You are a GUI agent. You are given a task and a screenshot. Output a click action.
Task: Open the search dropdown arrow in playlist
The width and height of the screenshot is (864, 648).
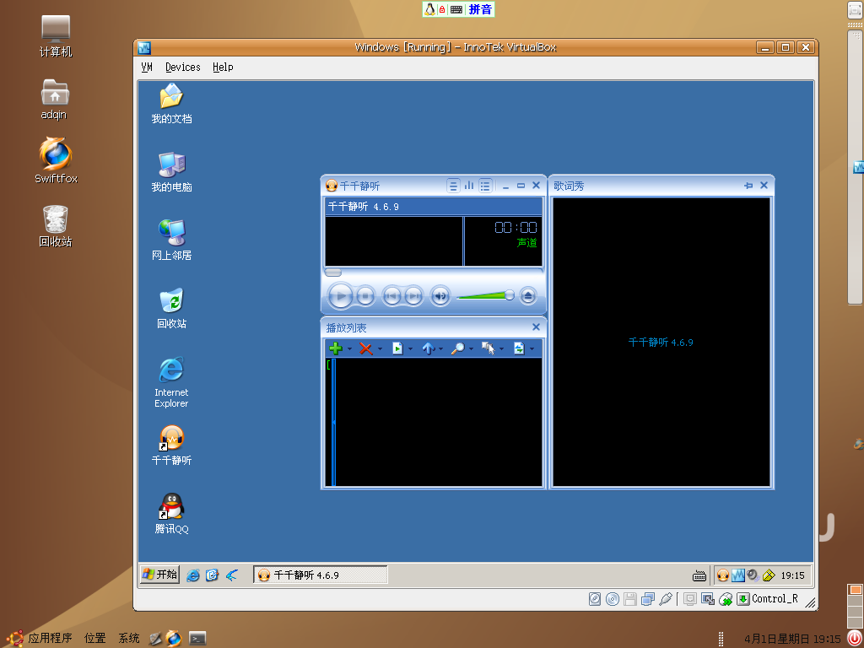point(471,348)
